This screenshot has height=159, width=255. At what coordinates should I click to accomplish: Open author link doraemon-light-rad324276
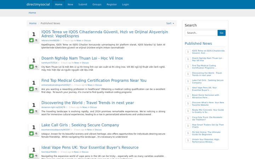point(53,107)
